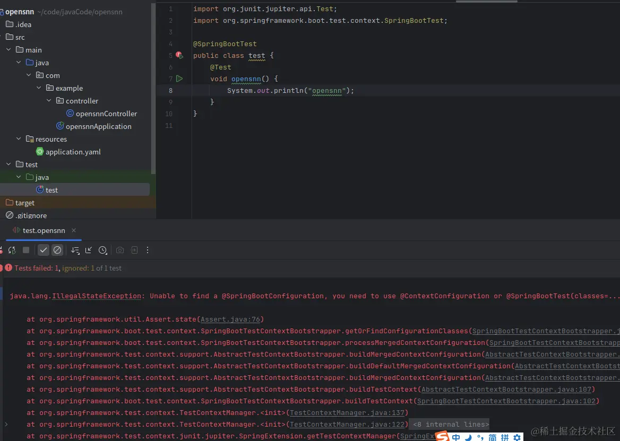
Task: Collapse the controller package
Action: [x=49, y=100]
